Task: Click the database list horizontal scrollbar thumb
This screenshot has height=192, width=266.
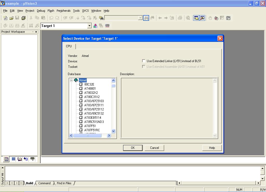Action: click(x=88, y=136)
